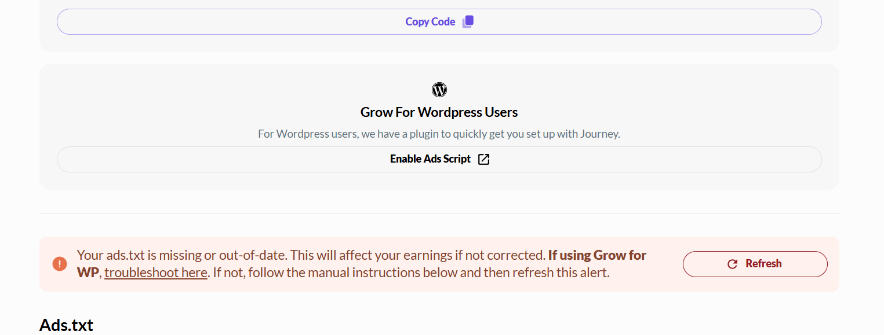
Task: Click the external link icon beside Enable Ads Script
Action: click(483, 159)
